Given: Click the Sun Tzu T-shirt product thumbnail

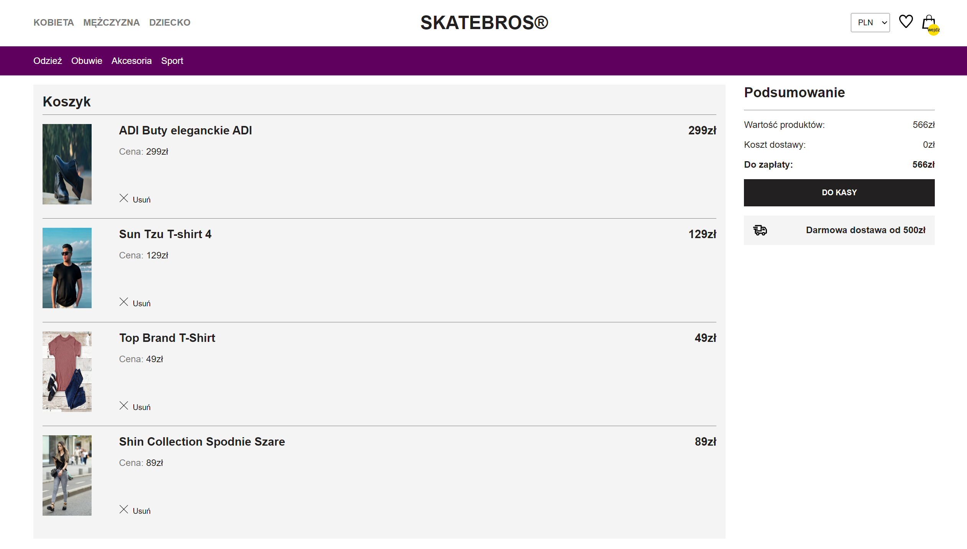Looking at the screenshot, I should click(x=67, y=268).
